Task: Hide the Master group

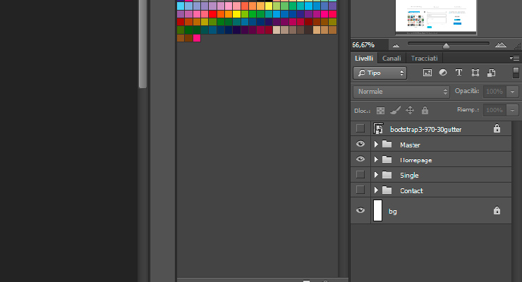Action: point(360,144)
